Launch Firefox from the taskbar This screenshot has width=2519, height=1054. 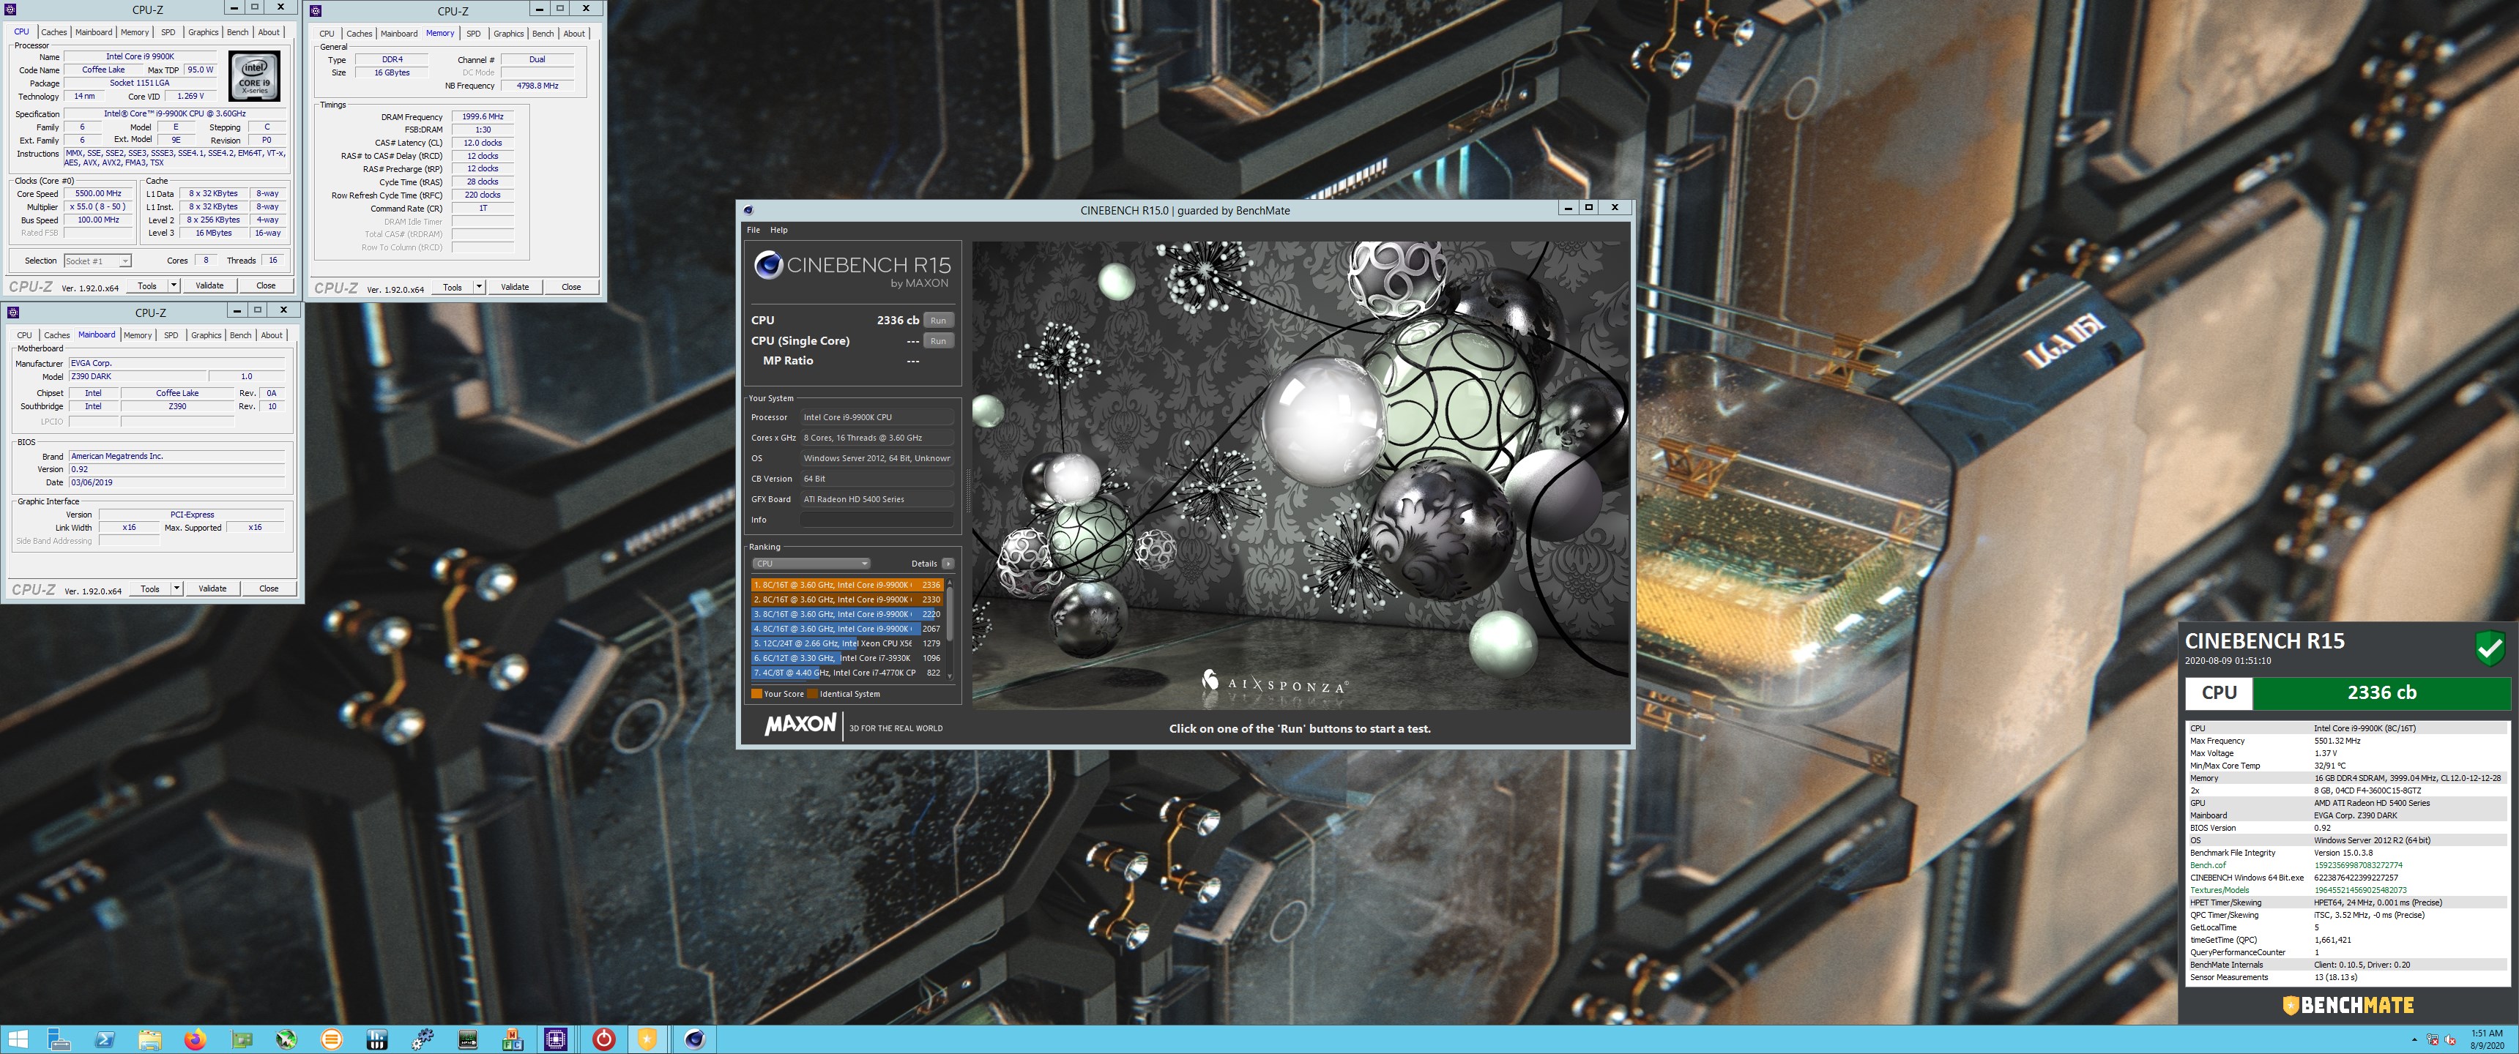tap(196, 1039)
